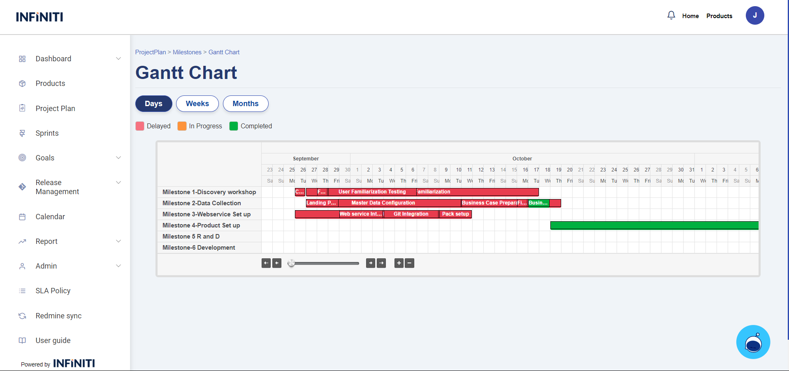Open Sprints in the sidebar
Image resolution: width=789 pixels, height=371 pixels.
[x=47, y=133]
